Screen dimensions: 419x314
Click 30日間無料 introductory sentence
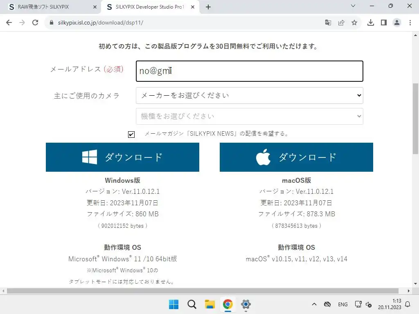click(208, 46)
